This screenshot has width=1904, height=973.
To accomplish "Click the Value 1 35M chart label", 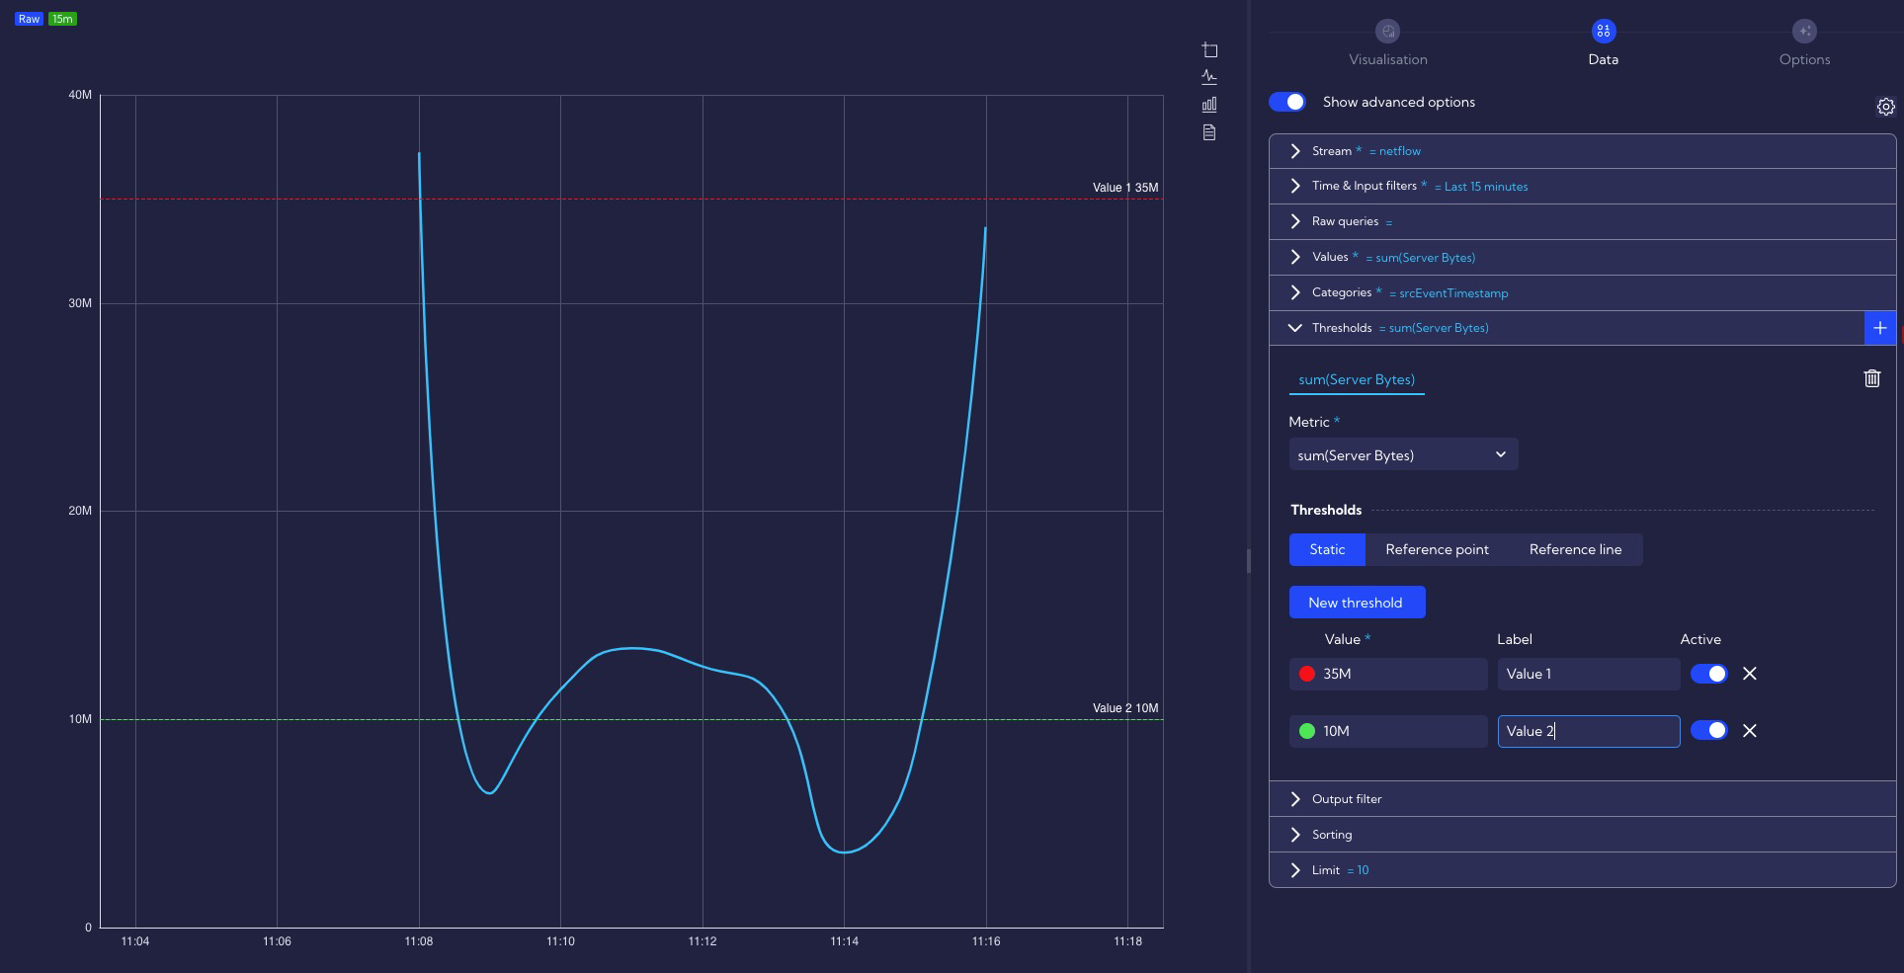I will pyautogui.click(x=1125, y=188).
